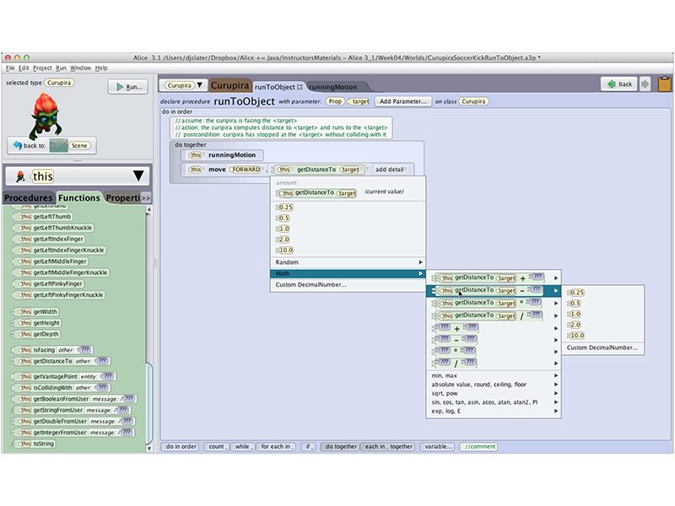Click the 'for each in' control block

point(278,447)
